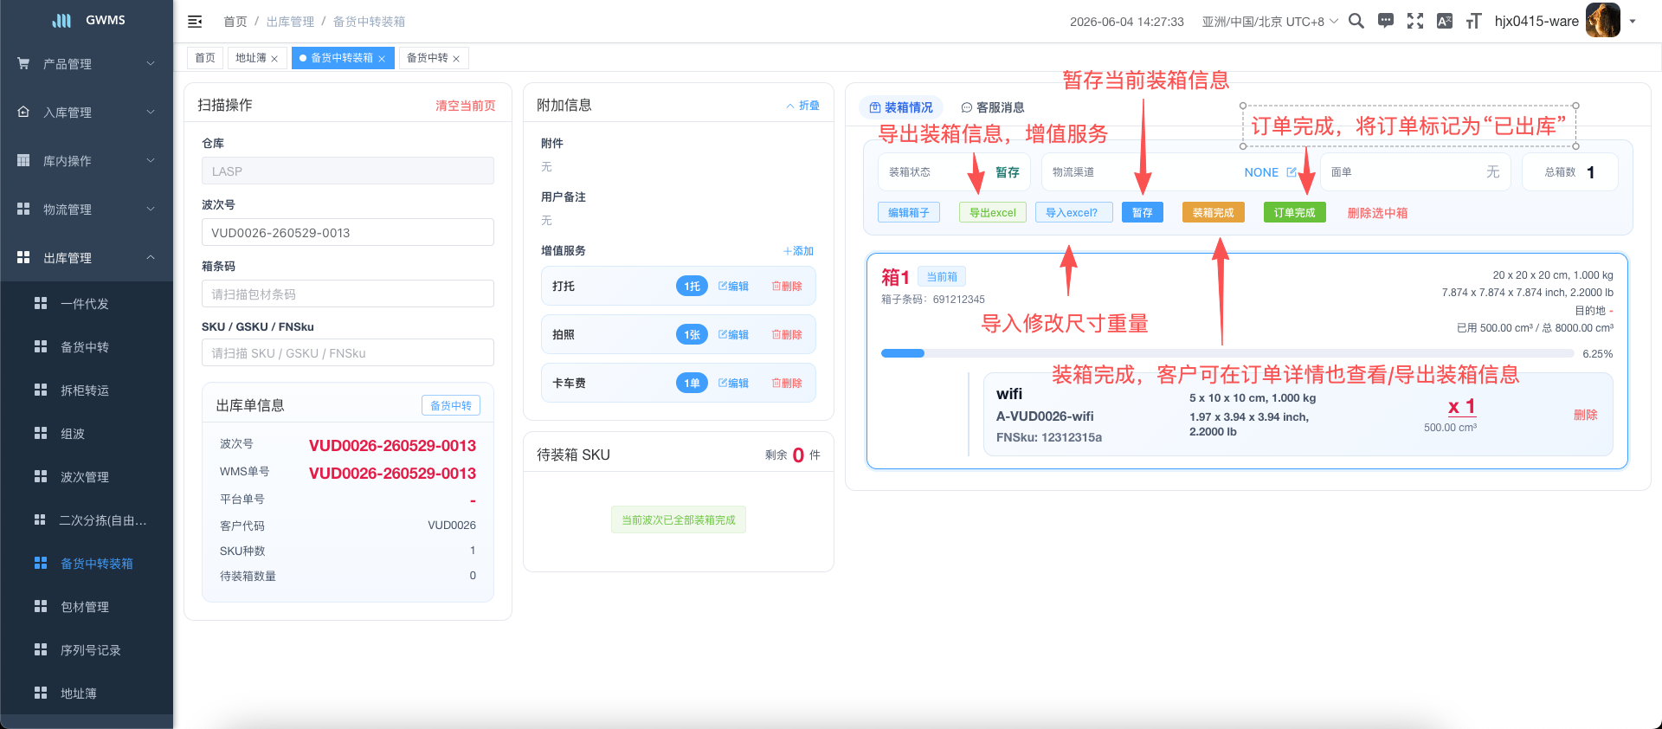
Task: Click the edit icon next to NONE channel
Action: pyautogui.click(x=1292, y=172)
